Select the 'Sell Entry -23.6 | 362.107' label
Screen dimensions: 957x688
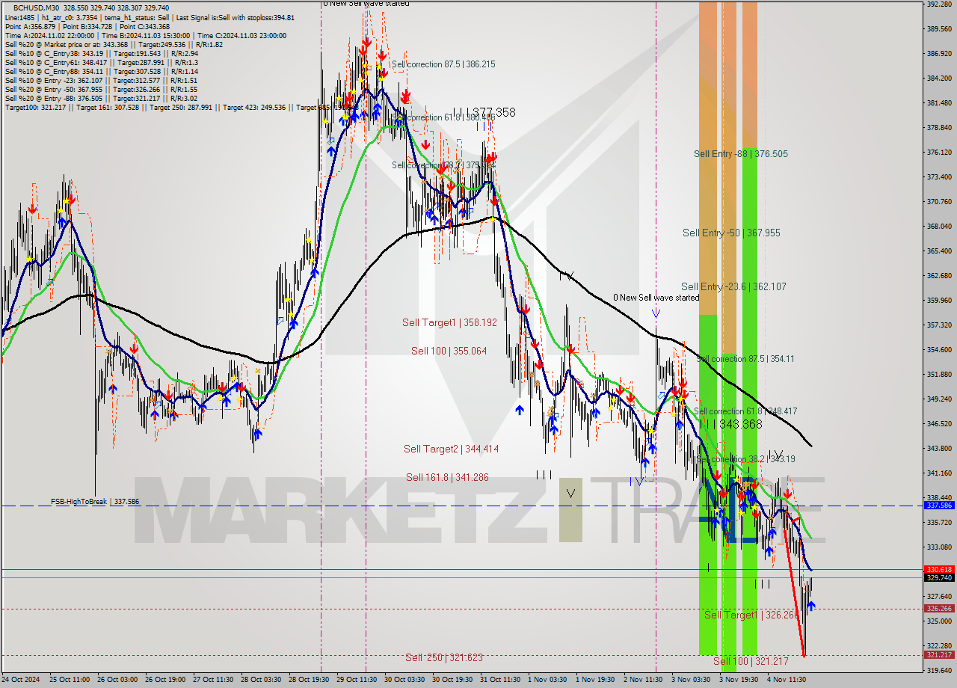[733, 286]
